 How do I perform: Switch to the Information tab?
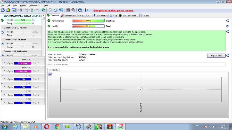(x=101, y=16)
